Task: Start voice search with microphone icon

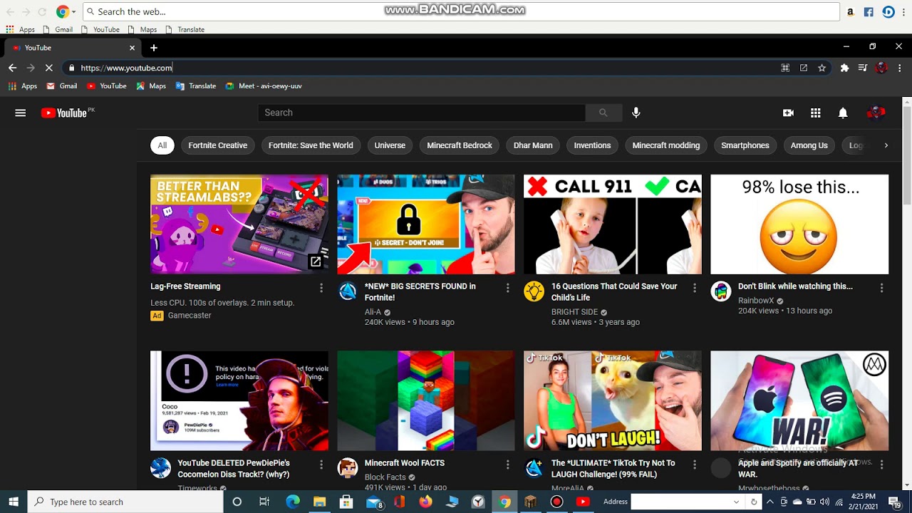Action: coord(636,113)
